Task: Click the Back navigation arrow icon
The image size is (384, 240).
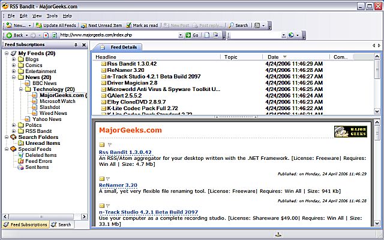Action: click(x=8, y=35)
